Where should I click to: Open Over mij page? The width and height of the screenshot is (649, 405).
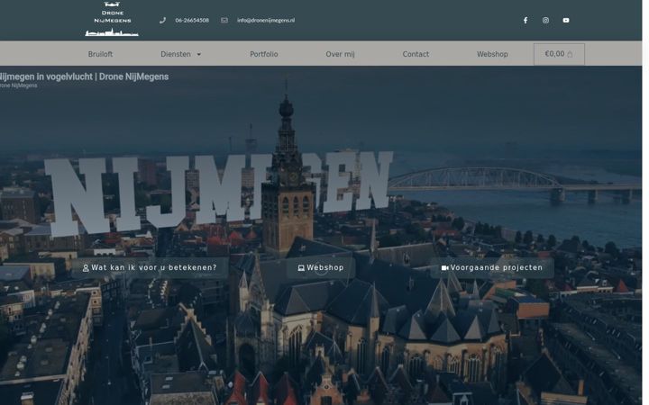point(340,54)
